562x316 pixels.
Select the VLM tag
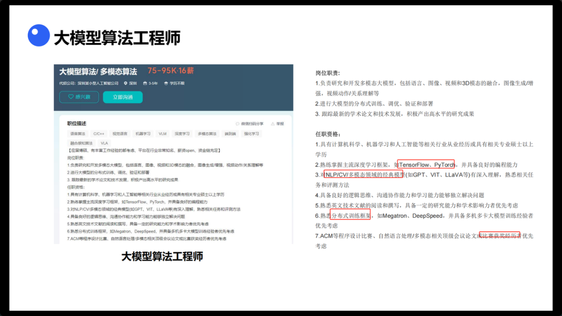pyautogui.click(x=162, y=134)
